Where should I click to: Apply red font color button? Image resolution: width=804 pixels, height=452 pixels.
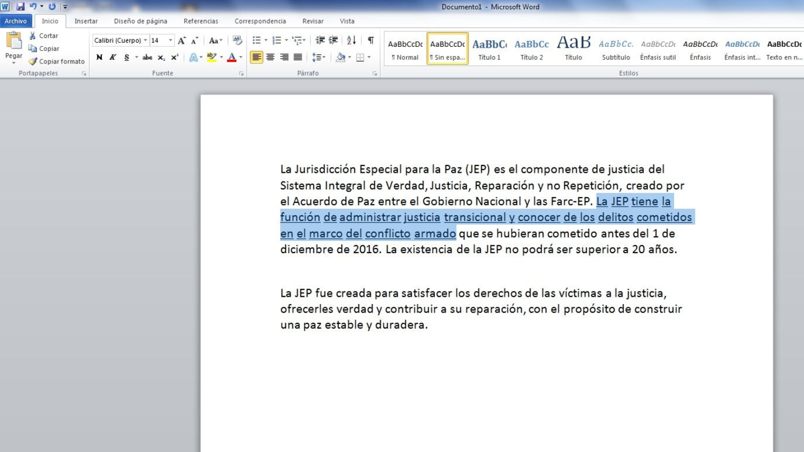pyautogui.click(x=232, y=58)
